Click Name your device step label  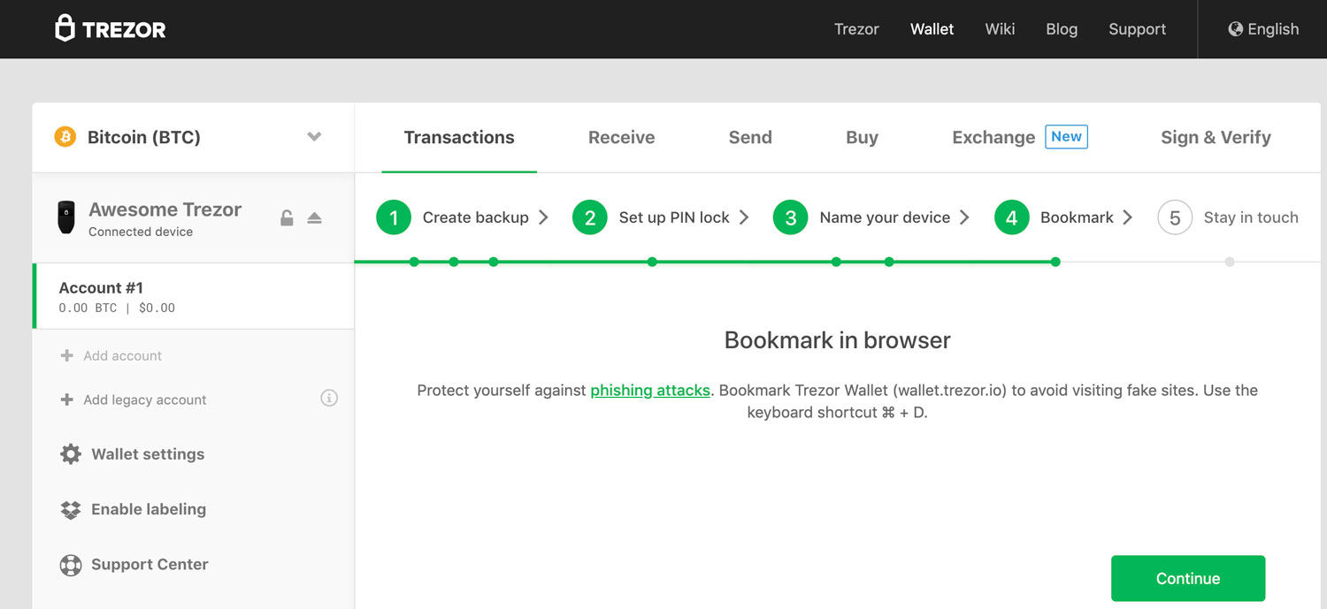click(x=885, y=217)
